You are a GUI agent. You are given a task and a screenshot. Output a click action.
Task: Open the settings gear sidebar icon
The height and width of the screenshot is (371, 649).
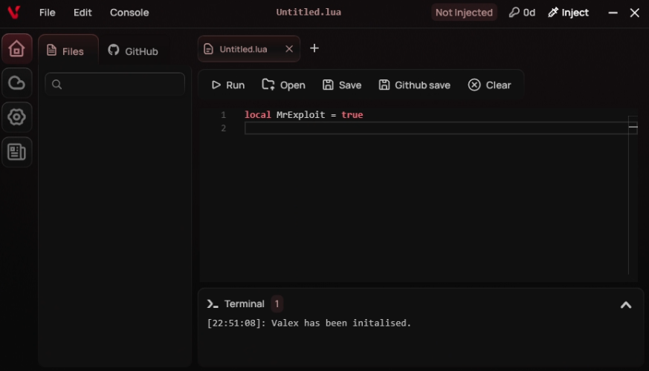coord(16,117)
